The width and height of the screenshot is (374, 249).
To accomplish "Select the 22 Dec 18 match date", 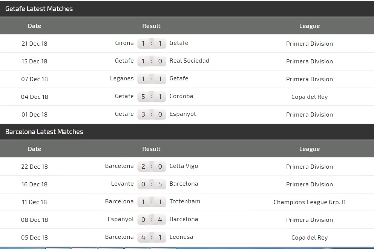I will click(34, 166).
